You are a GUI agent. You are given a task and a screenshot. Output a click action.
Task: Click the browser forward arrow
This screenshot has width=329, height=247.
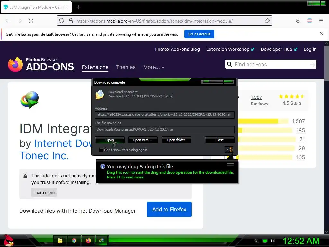click(x=19, y=21)
